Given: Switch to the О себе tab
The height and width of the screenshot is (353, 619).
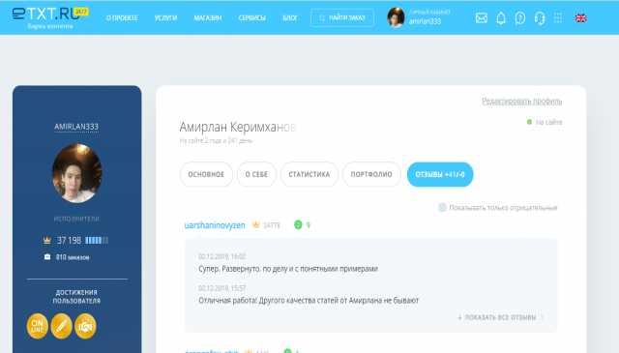Looking at the screenshot, I should [x=256, y=174].
